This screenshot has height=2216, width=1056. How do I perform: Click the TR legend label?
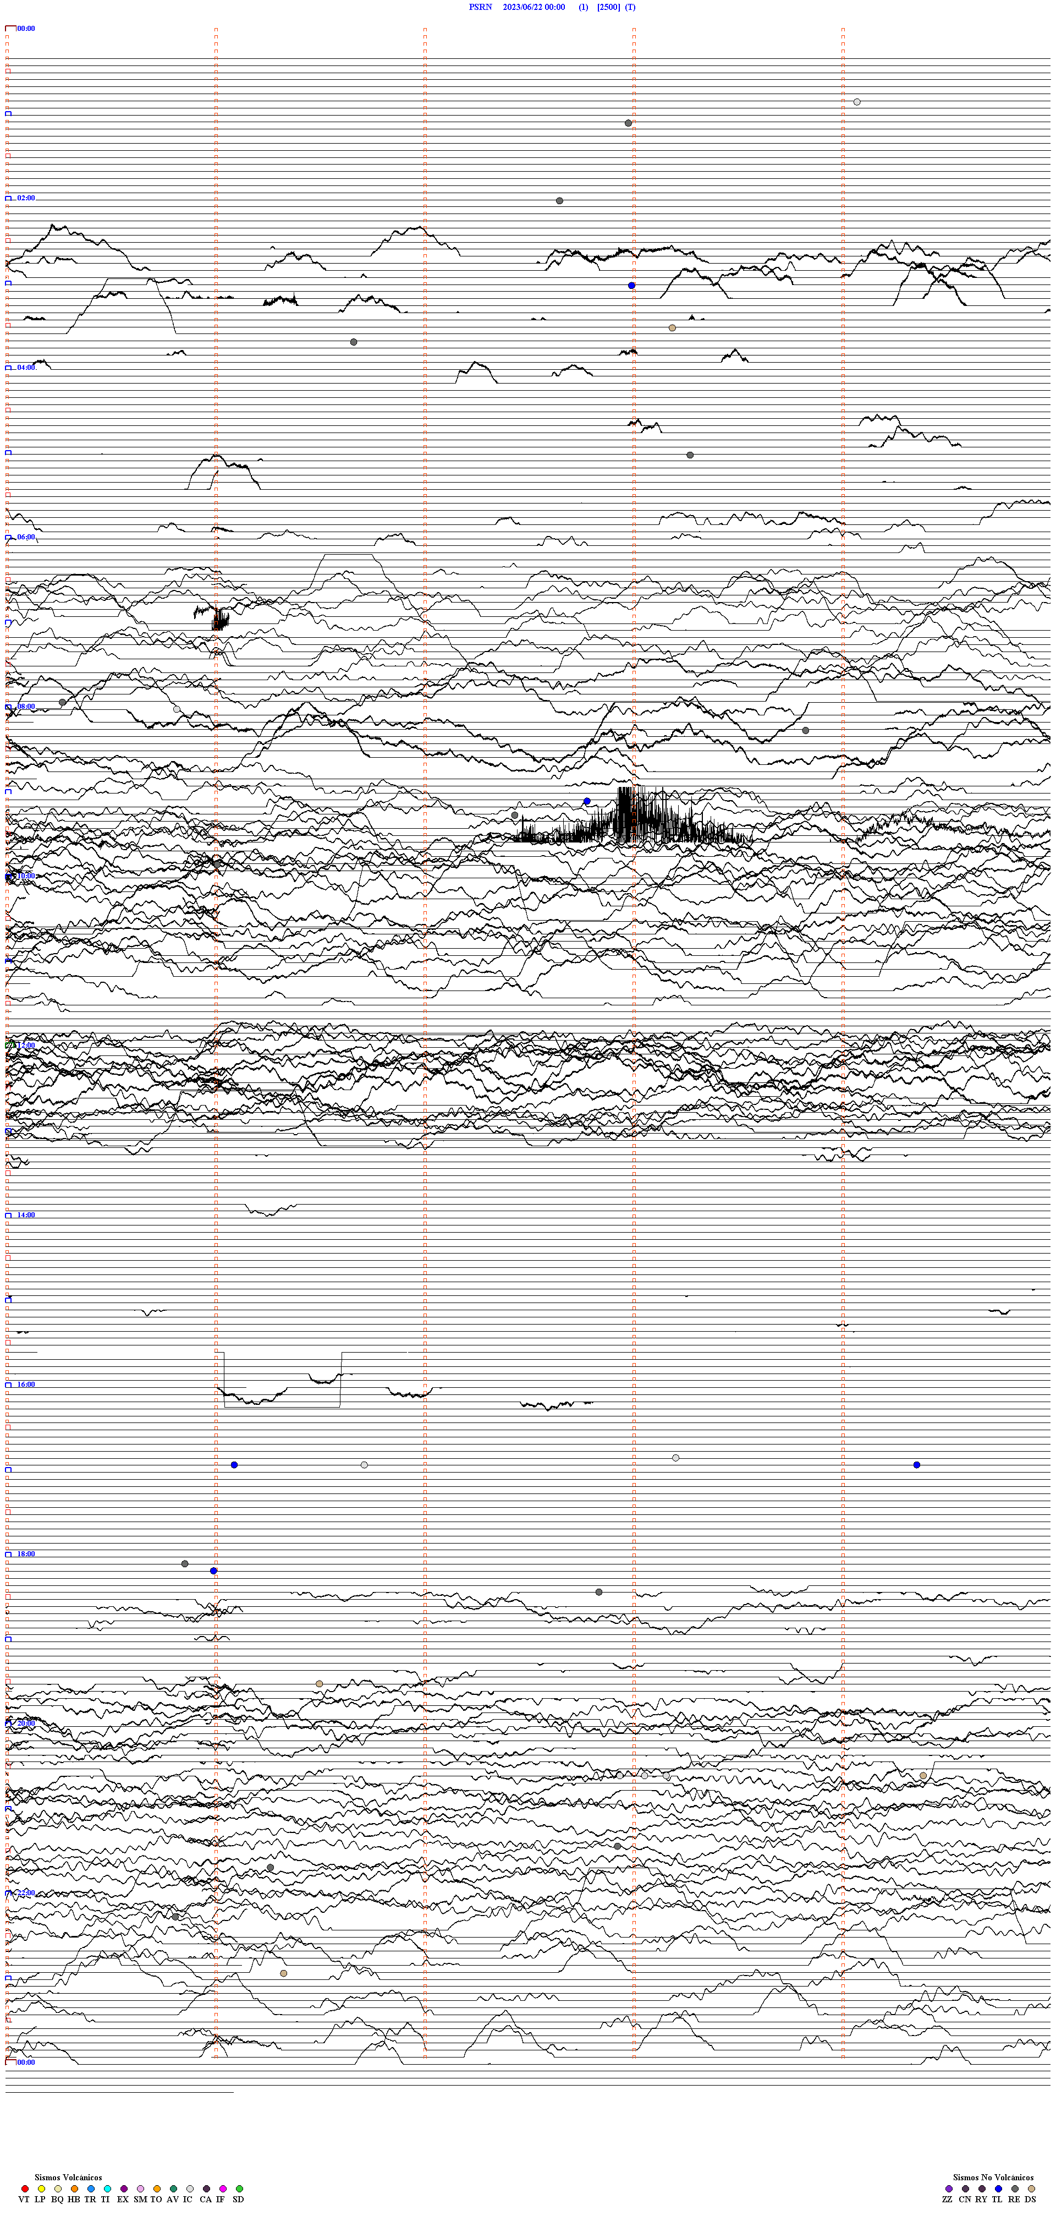(90, 2199)
